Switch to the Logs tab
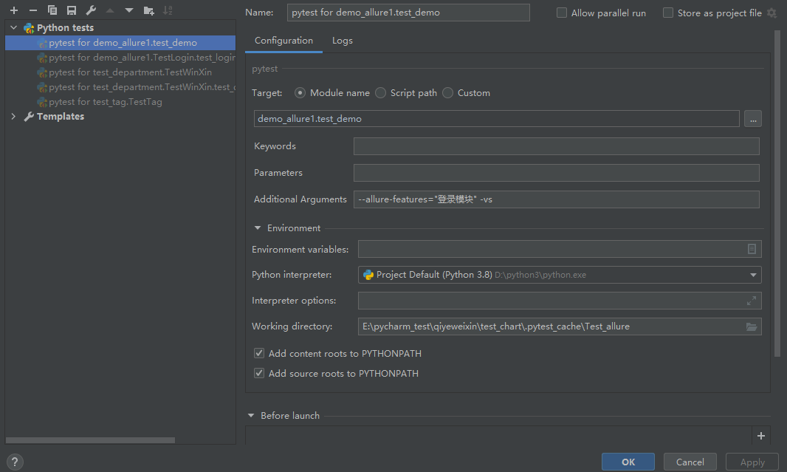Screen dimensions: 787x472 (343, 41)
